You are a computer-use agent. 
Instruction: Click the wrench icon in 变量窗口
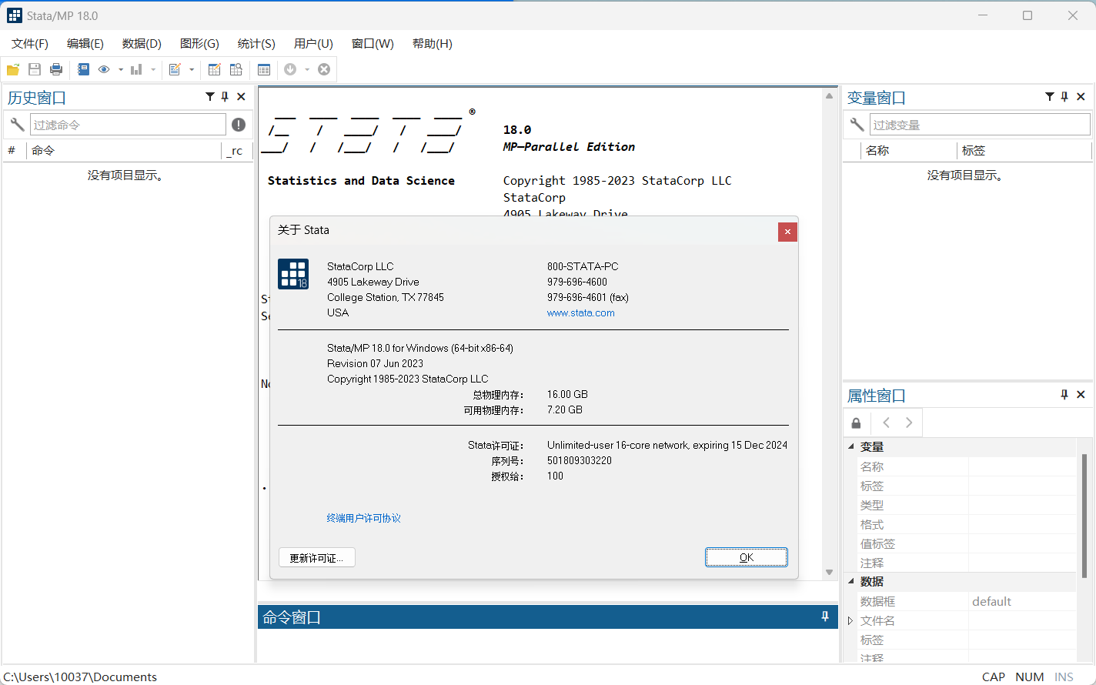click(857, 124)
